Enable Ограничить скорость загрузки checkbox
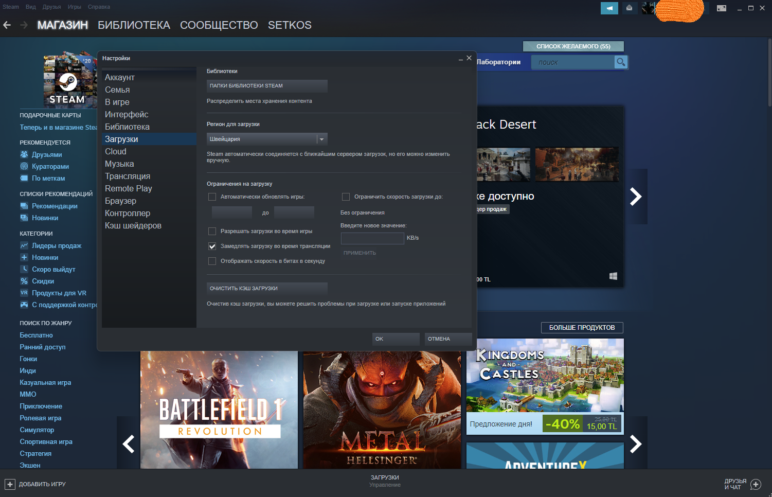The image size is (772, 497). click(346, 197)
